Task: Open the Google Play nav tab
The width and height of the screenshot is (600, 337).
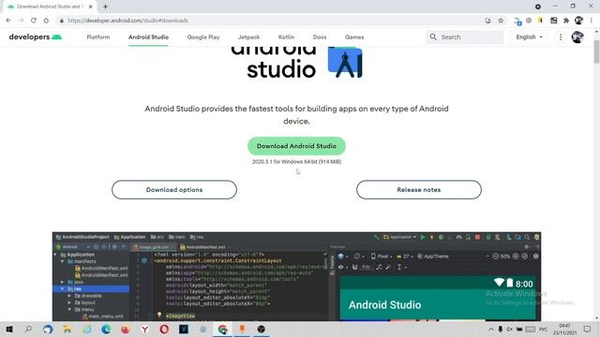Action: pos(203,37)
